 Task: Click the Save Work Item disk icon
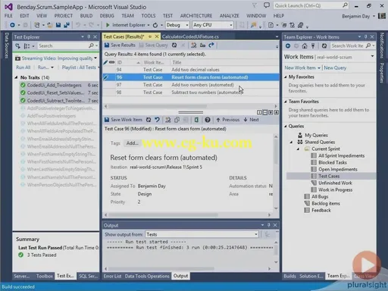click(107, 120)
